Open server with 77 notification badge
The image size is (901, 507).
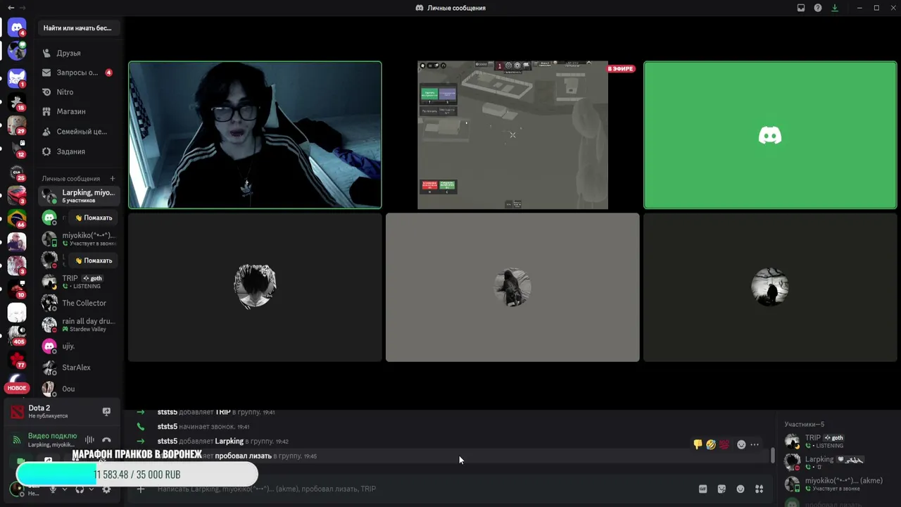pos(17,358)
